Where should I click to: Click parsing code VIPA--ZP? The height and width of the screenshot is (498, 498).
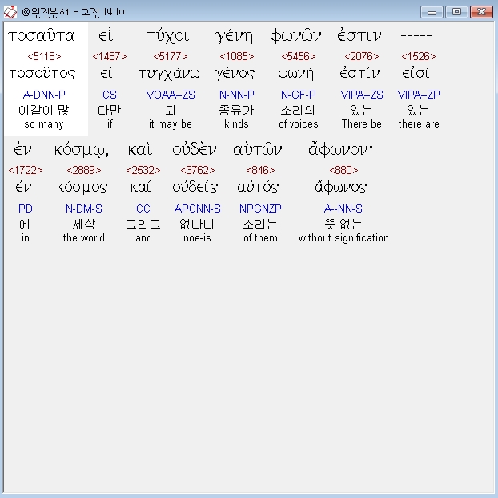[x=419, y=95]
